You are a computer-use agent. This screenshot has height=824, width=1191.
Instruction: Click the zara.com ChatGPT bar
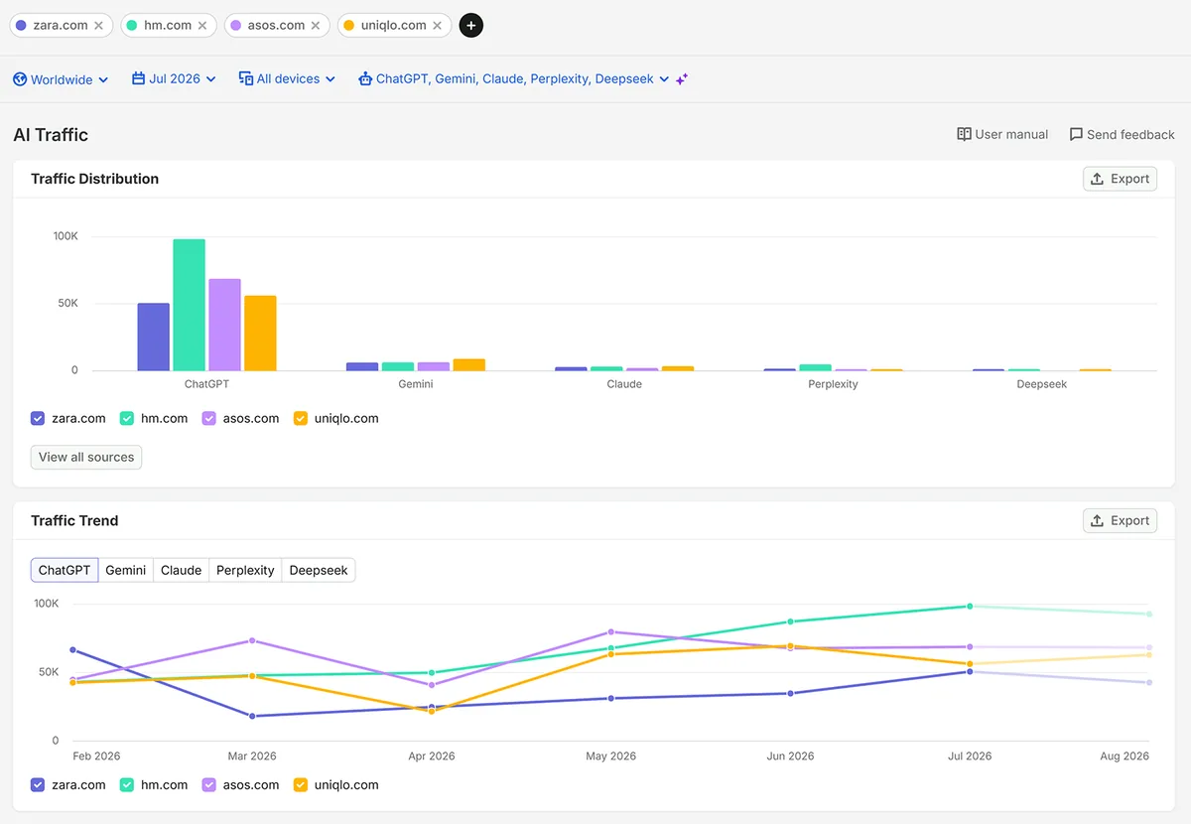click(x=154, y=337)
